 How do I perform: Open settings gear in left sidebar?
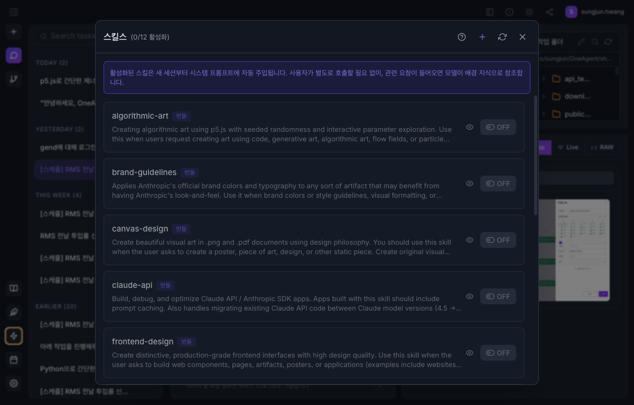[x=14, y=383]
